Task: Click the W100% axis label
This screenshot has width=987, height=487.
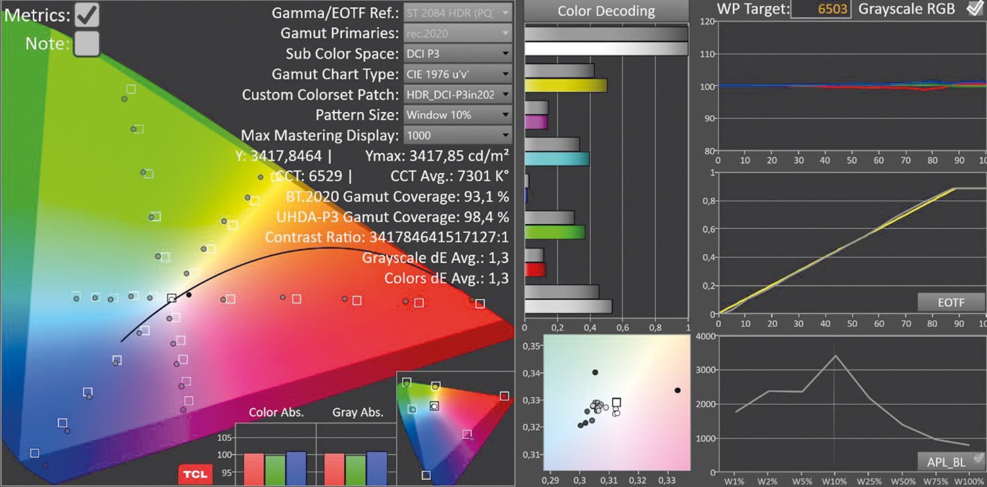Action: click(969, 482)
